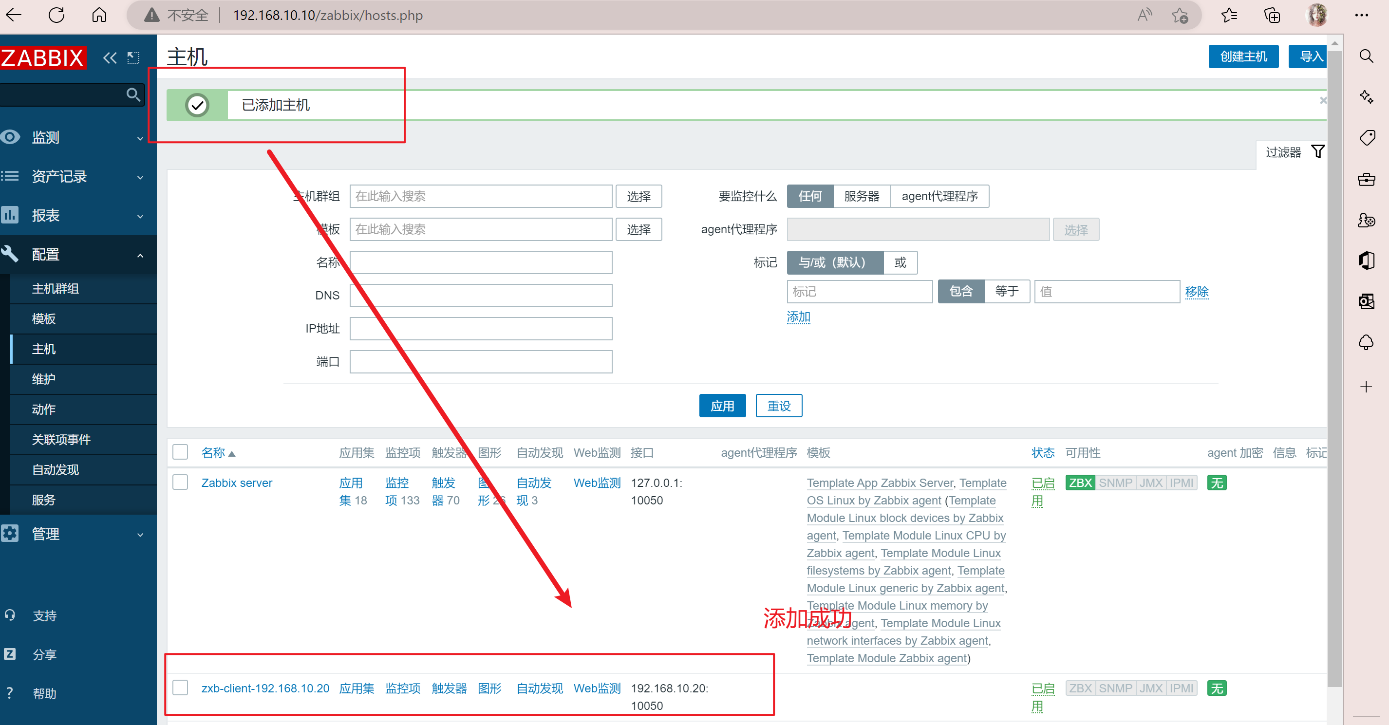The image size is (1389, 725).
Task: Open the Zabbix server host link
Action: coord(237,483)
